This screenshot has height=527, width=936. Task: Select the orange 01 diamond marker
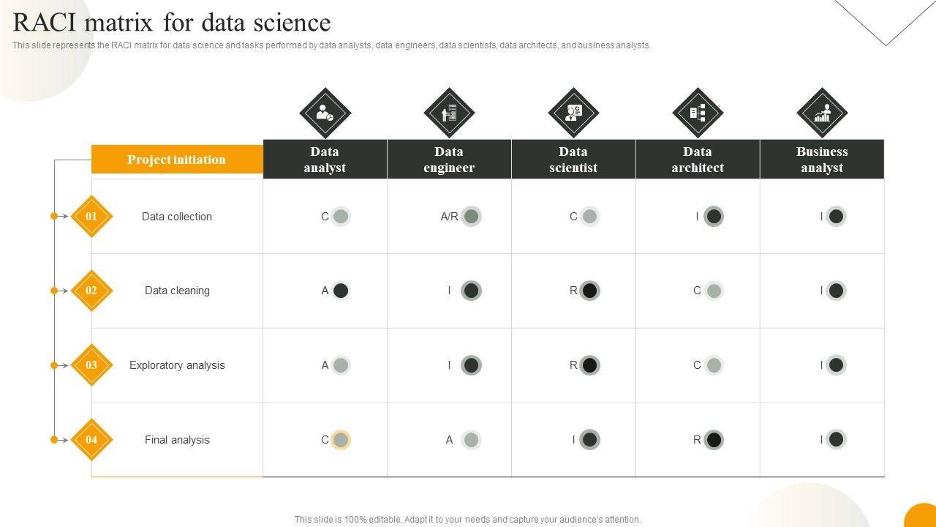tap(91, 217)
